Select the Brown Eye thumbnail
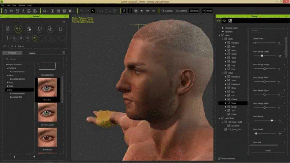 pyautogui.click(x=47, y=137)
